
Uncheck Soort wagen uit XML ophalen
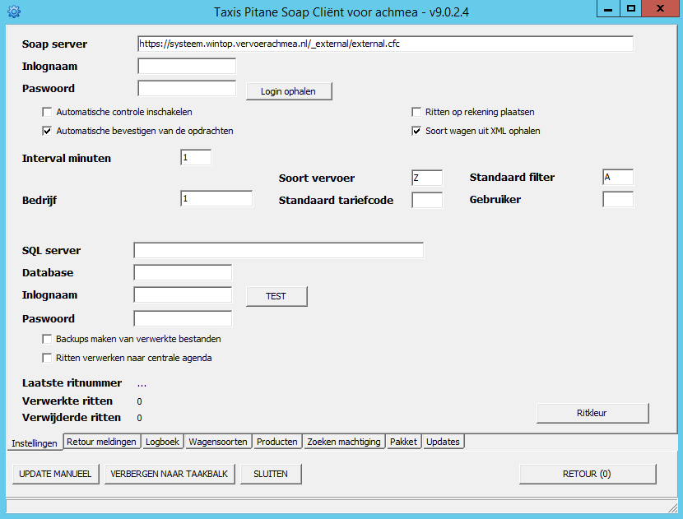tap(416, 131)
